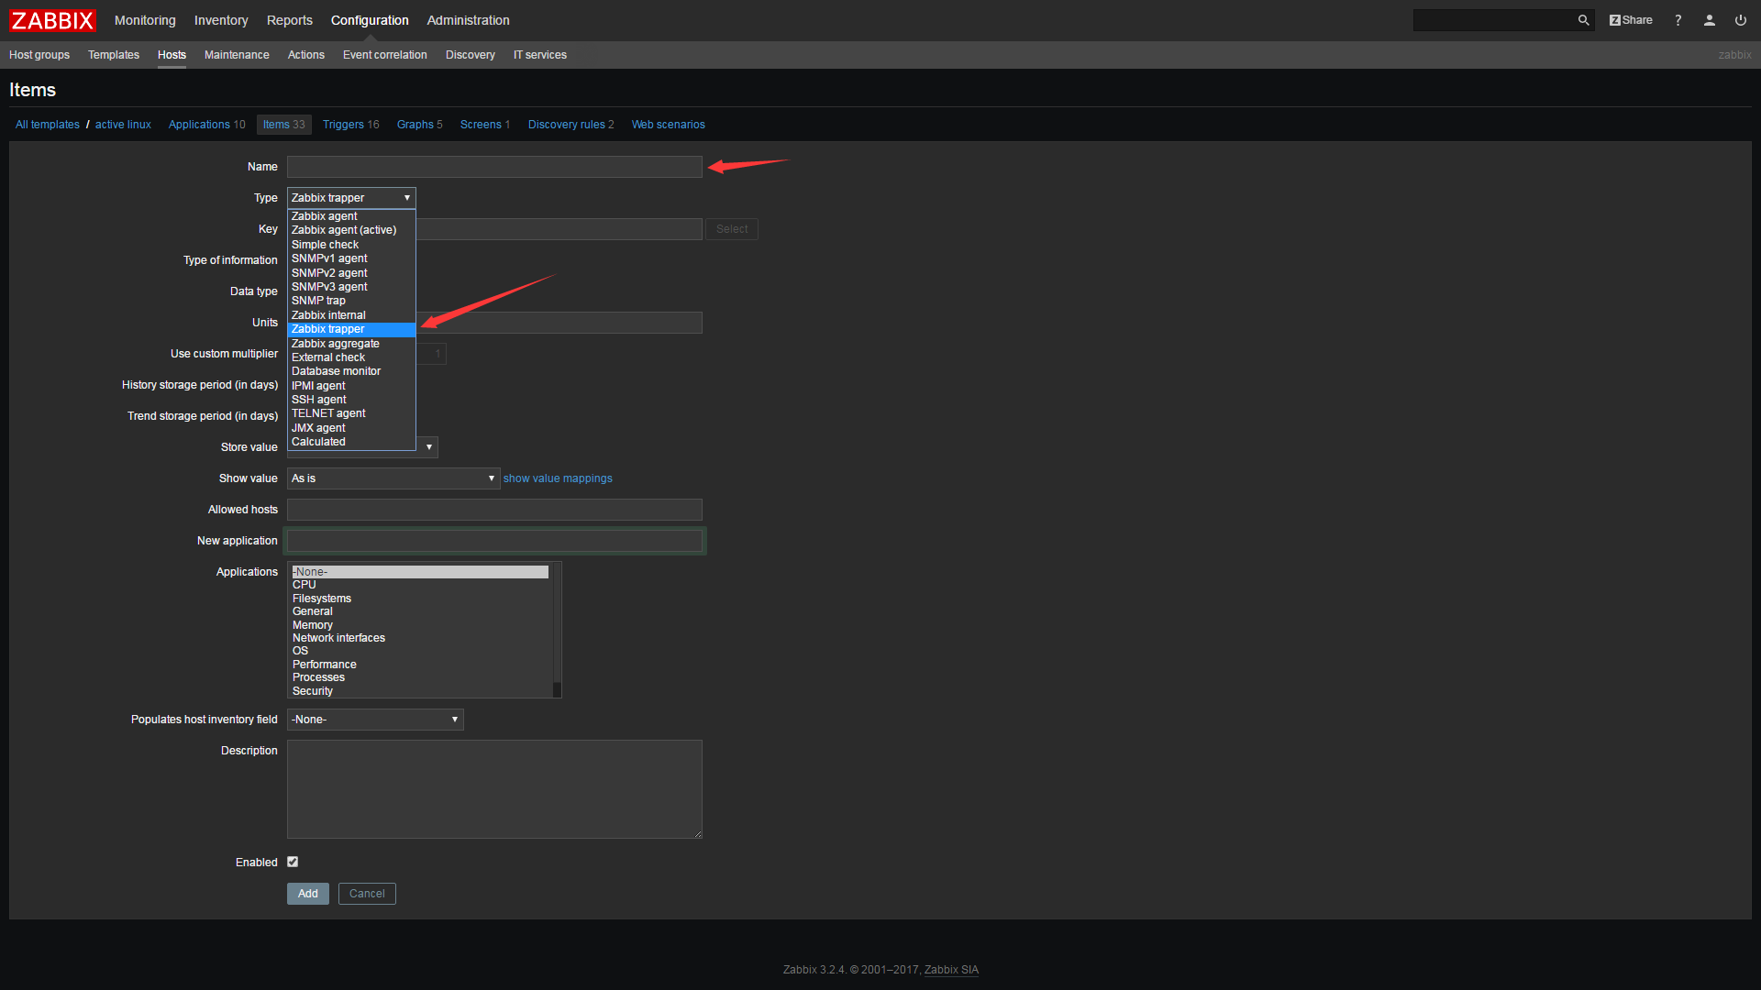
Task: Open the Share link in the header
Action: 1631,20
